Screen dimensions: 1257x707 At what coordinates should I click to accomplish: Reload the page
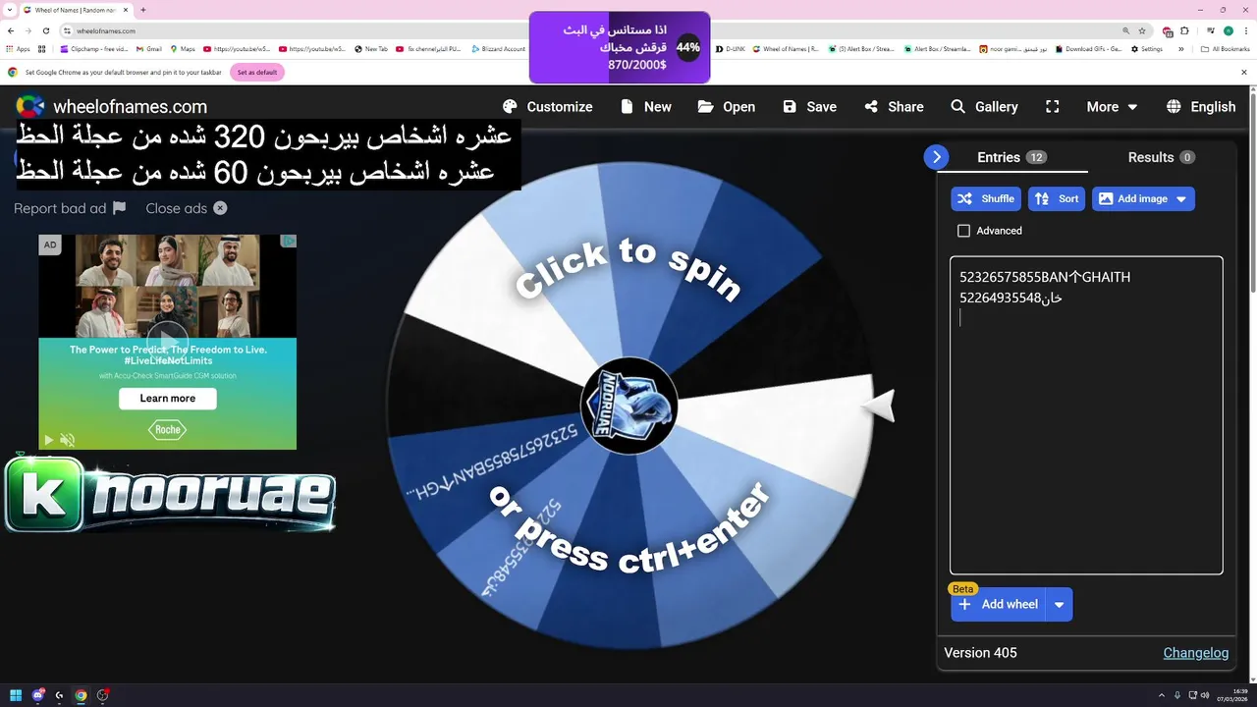coord(46,30)
